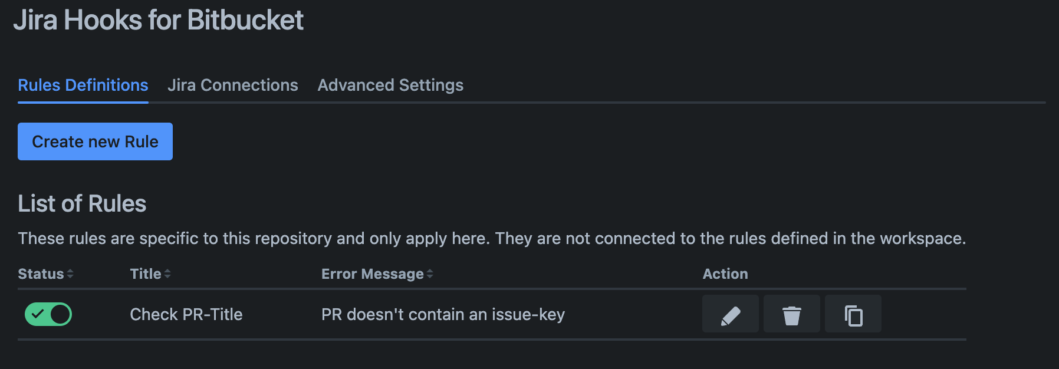1059x369 pixels.
Task: Click the repository rules description text
Action: coord(491,239)
